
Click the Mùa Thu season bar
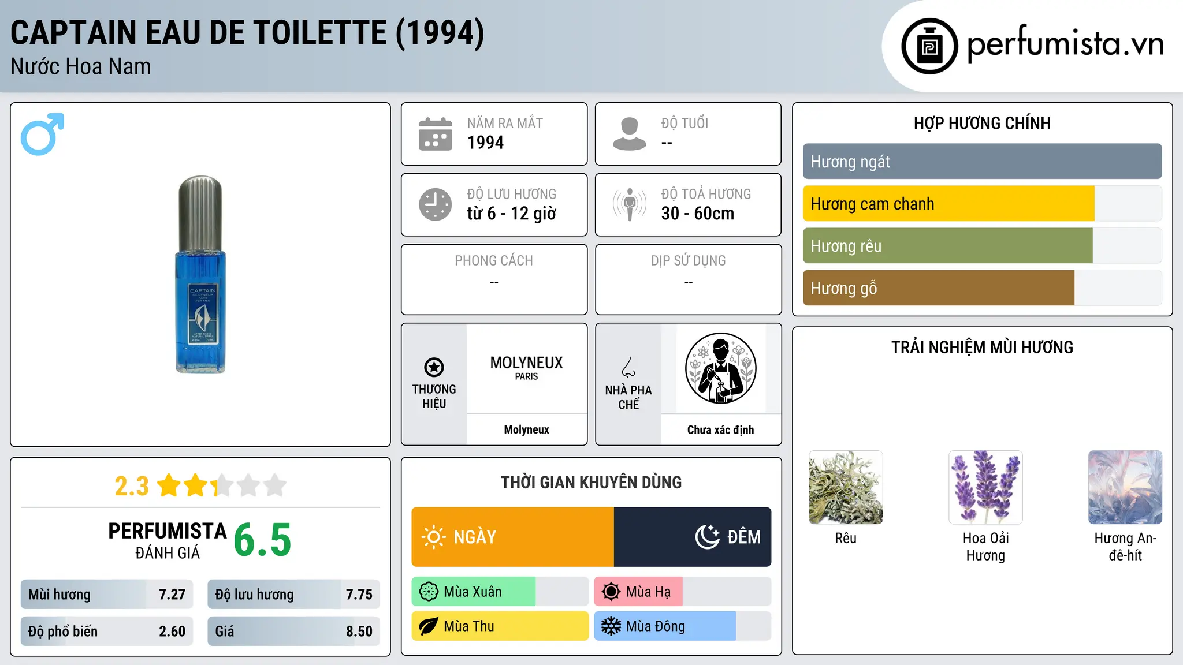pyautogui.click(x=500, y=626)
